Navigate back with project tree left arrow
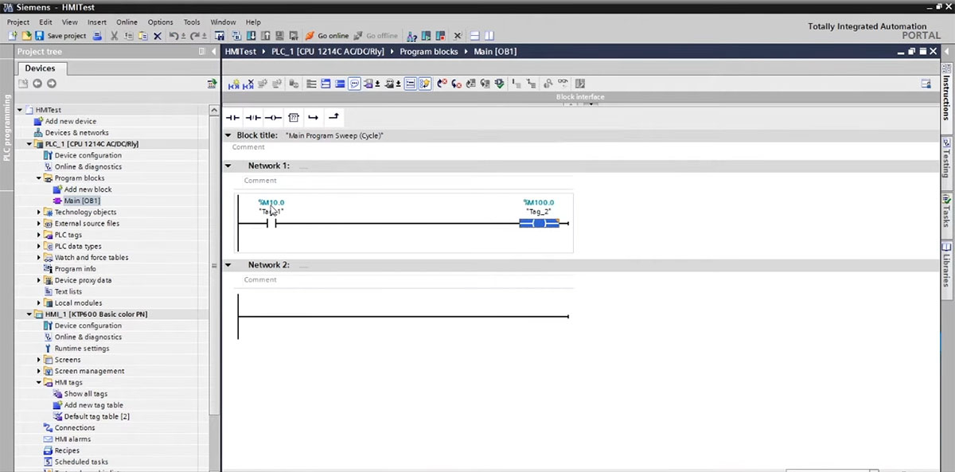The image size is (955, 472). click(x=37, y=84)
